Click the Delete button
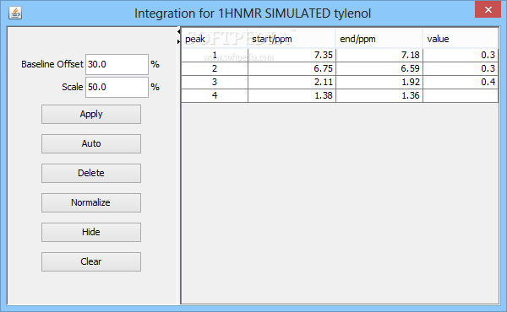507x312 pixels. coord(91,173)
